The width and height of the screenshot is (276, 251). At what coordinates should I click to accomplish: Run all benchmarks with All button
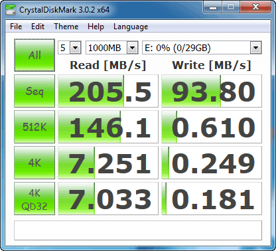tap(34, 55)
